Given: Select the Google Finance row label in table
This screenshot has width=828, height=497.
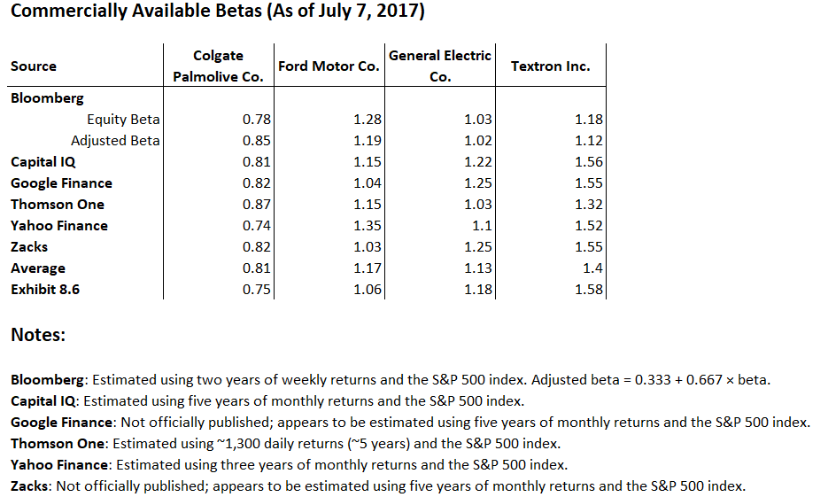Looking at the screenshot, I should 61,183.
